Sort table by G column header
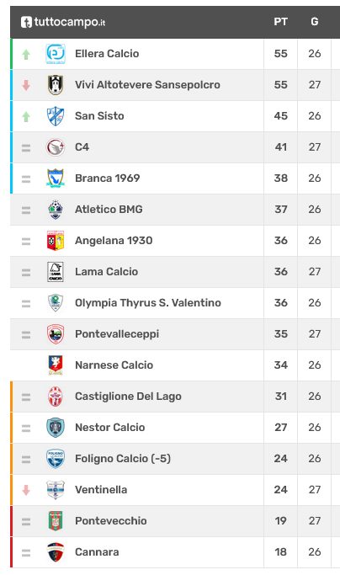The width and height of the screenshot is (340, 575). (x=314, y=22)
